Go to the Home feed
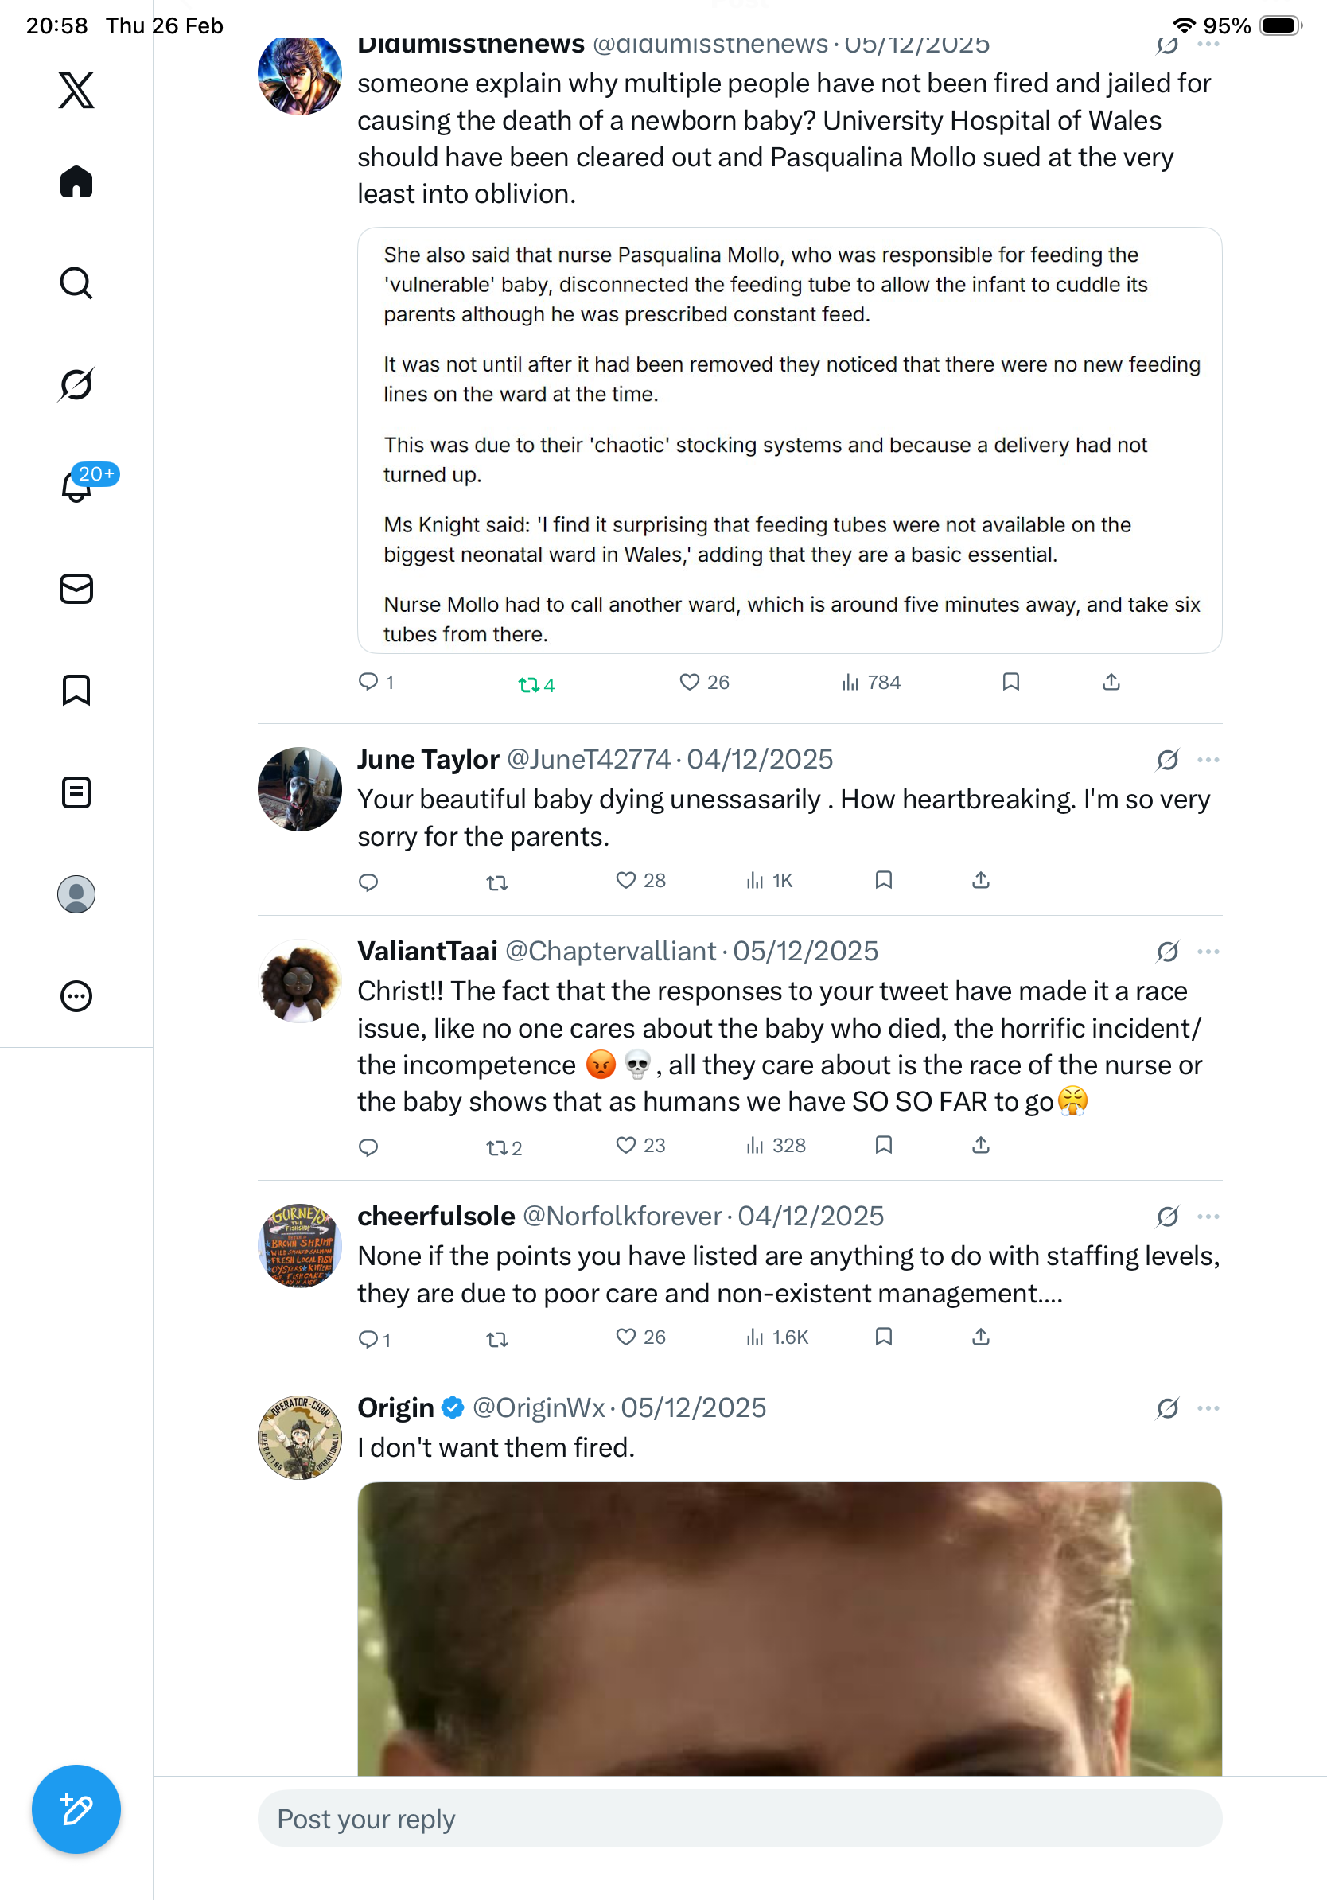The height and width of the screenshot is (1900, 1327). pos(76,182)
